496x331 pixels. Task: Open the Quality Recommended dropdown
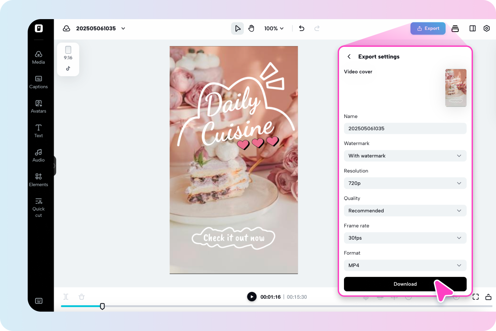tap(405, 211)
